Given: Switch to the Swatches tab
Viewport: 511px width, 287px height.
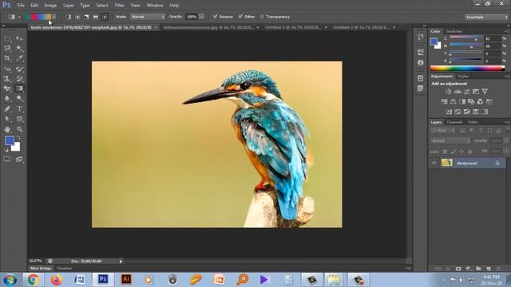Looking at the screenshot, I should pos(454,31).
